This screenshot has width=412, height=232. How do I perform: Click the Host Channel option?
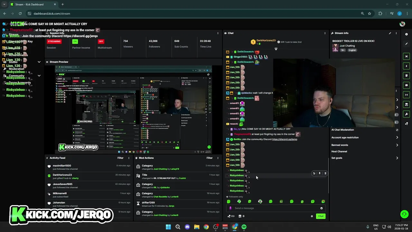coord(339,151)
